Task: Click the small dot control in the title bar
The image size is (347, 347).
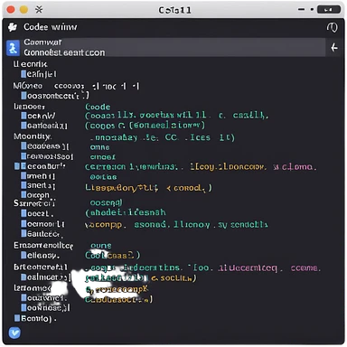Action: tap(312, 10)
